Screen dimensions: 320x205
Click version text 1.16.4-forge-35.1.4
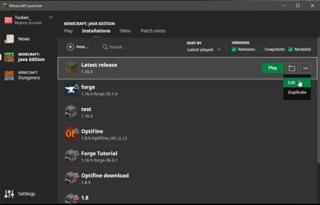[x=99, y=94]
